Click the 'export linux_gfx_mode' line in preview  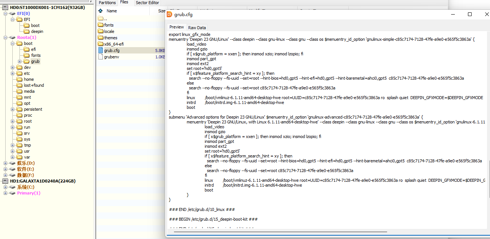tap(189, 34)
